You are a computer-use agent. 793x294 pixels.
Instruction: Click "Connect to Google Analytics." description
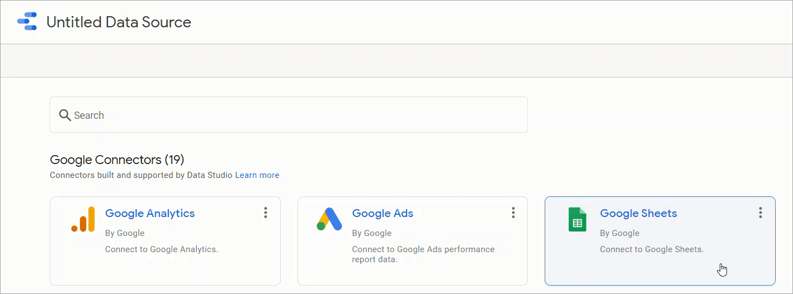[x=162, y=249]
